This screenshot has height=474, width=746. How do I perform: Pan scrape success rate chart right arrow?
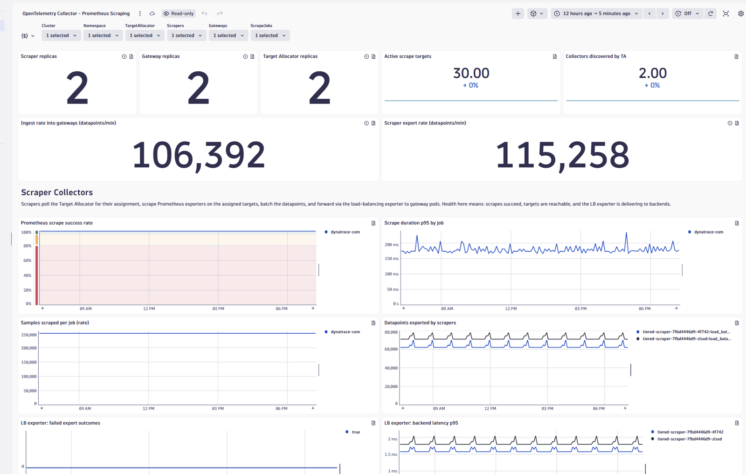pyautogui.click(x=313, y=308)
